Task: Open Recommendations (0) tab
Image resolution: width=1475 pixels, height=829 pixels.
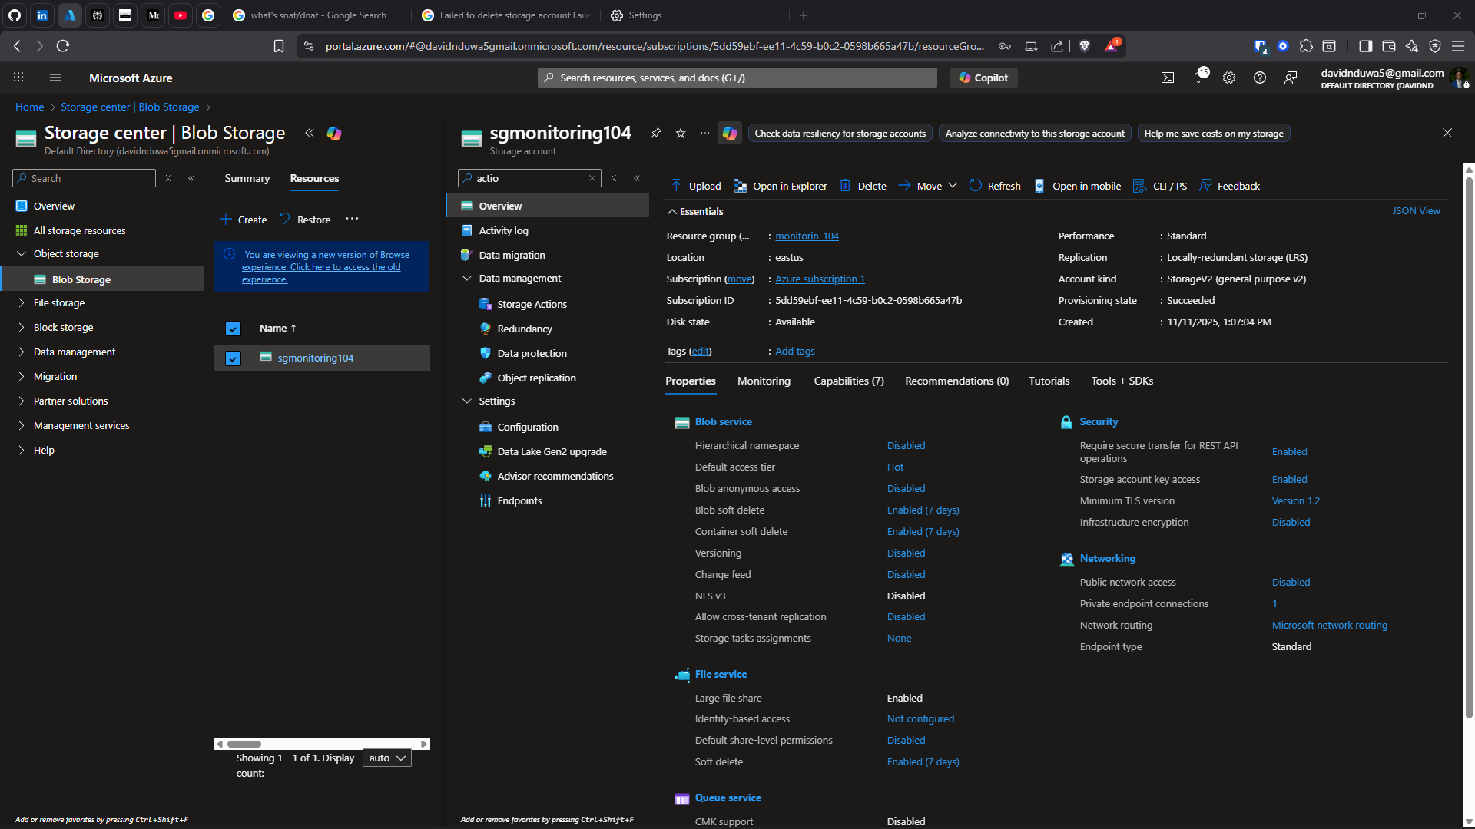Action: coord(956,381)
